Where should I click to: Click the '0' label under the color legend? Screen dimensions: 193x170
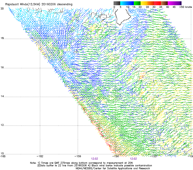click(114, 7)
